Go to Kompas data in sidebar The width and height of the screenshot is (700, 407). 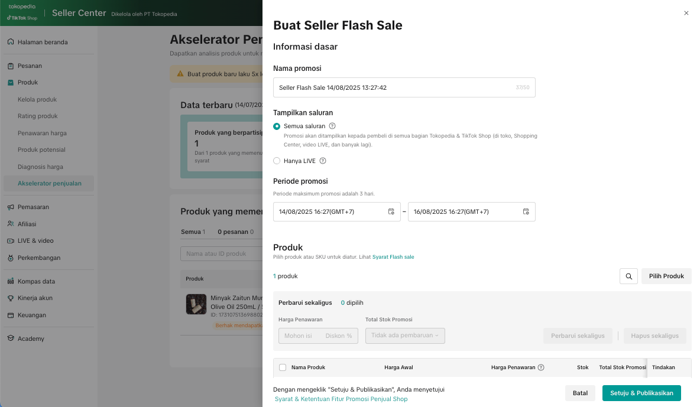(x=36, y=281)
